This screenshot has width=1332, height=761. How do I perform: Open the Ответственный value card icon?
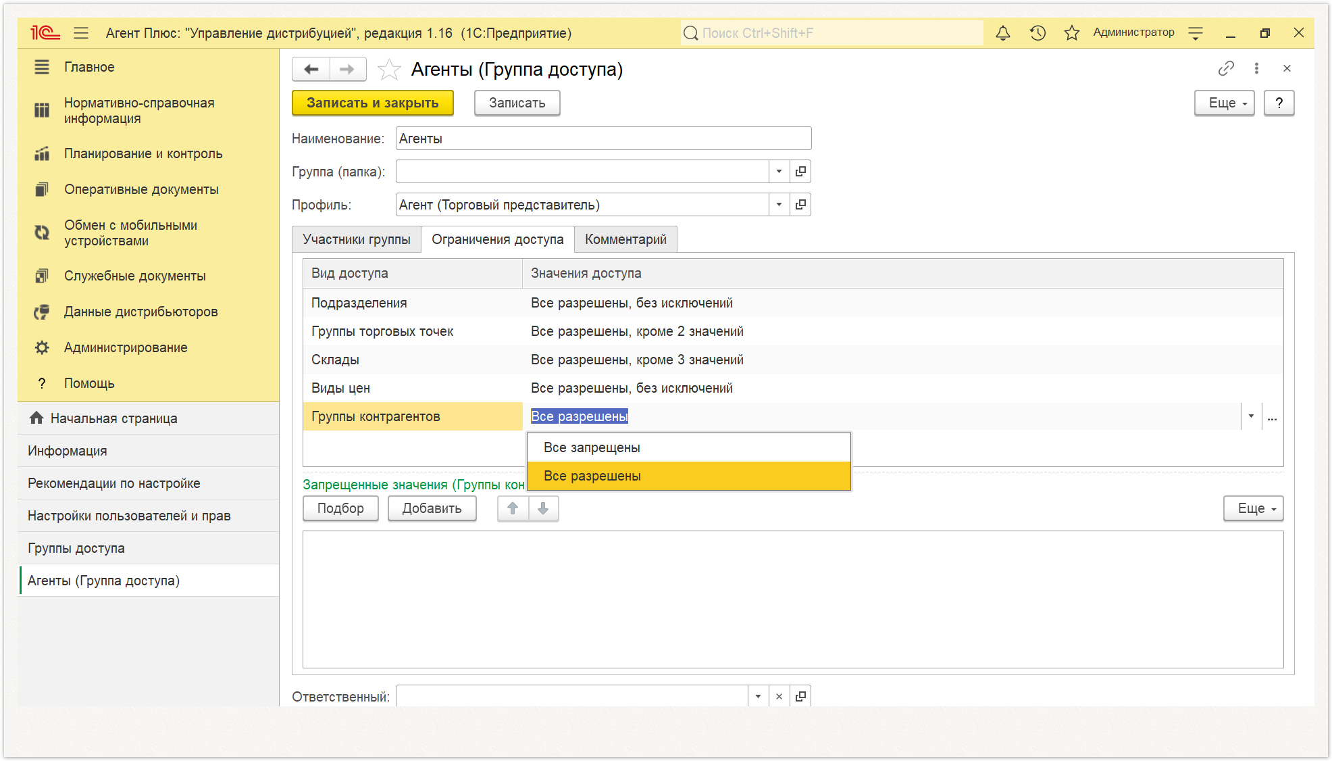click(x=800, y=696)
